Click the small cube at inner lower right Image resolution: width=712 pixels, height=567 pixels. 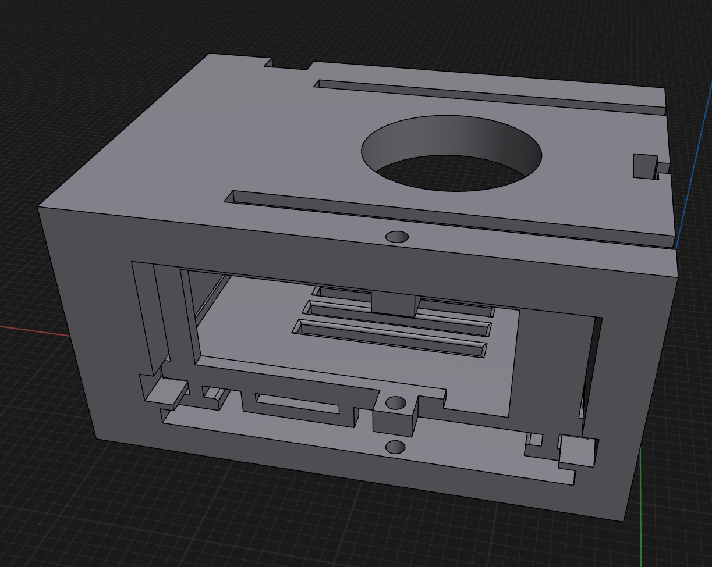(577, 451)
